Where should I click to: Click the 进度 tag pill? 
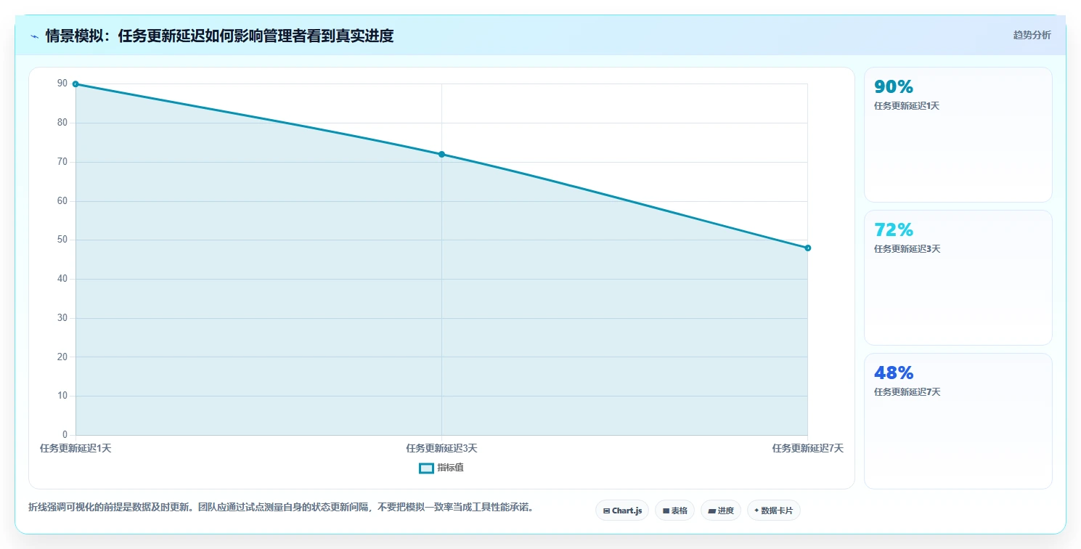click(x=721, y=511)
